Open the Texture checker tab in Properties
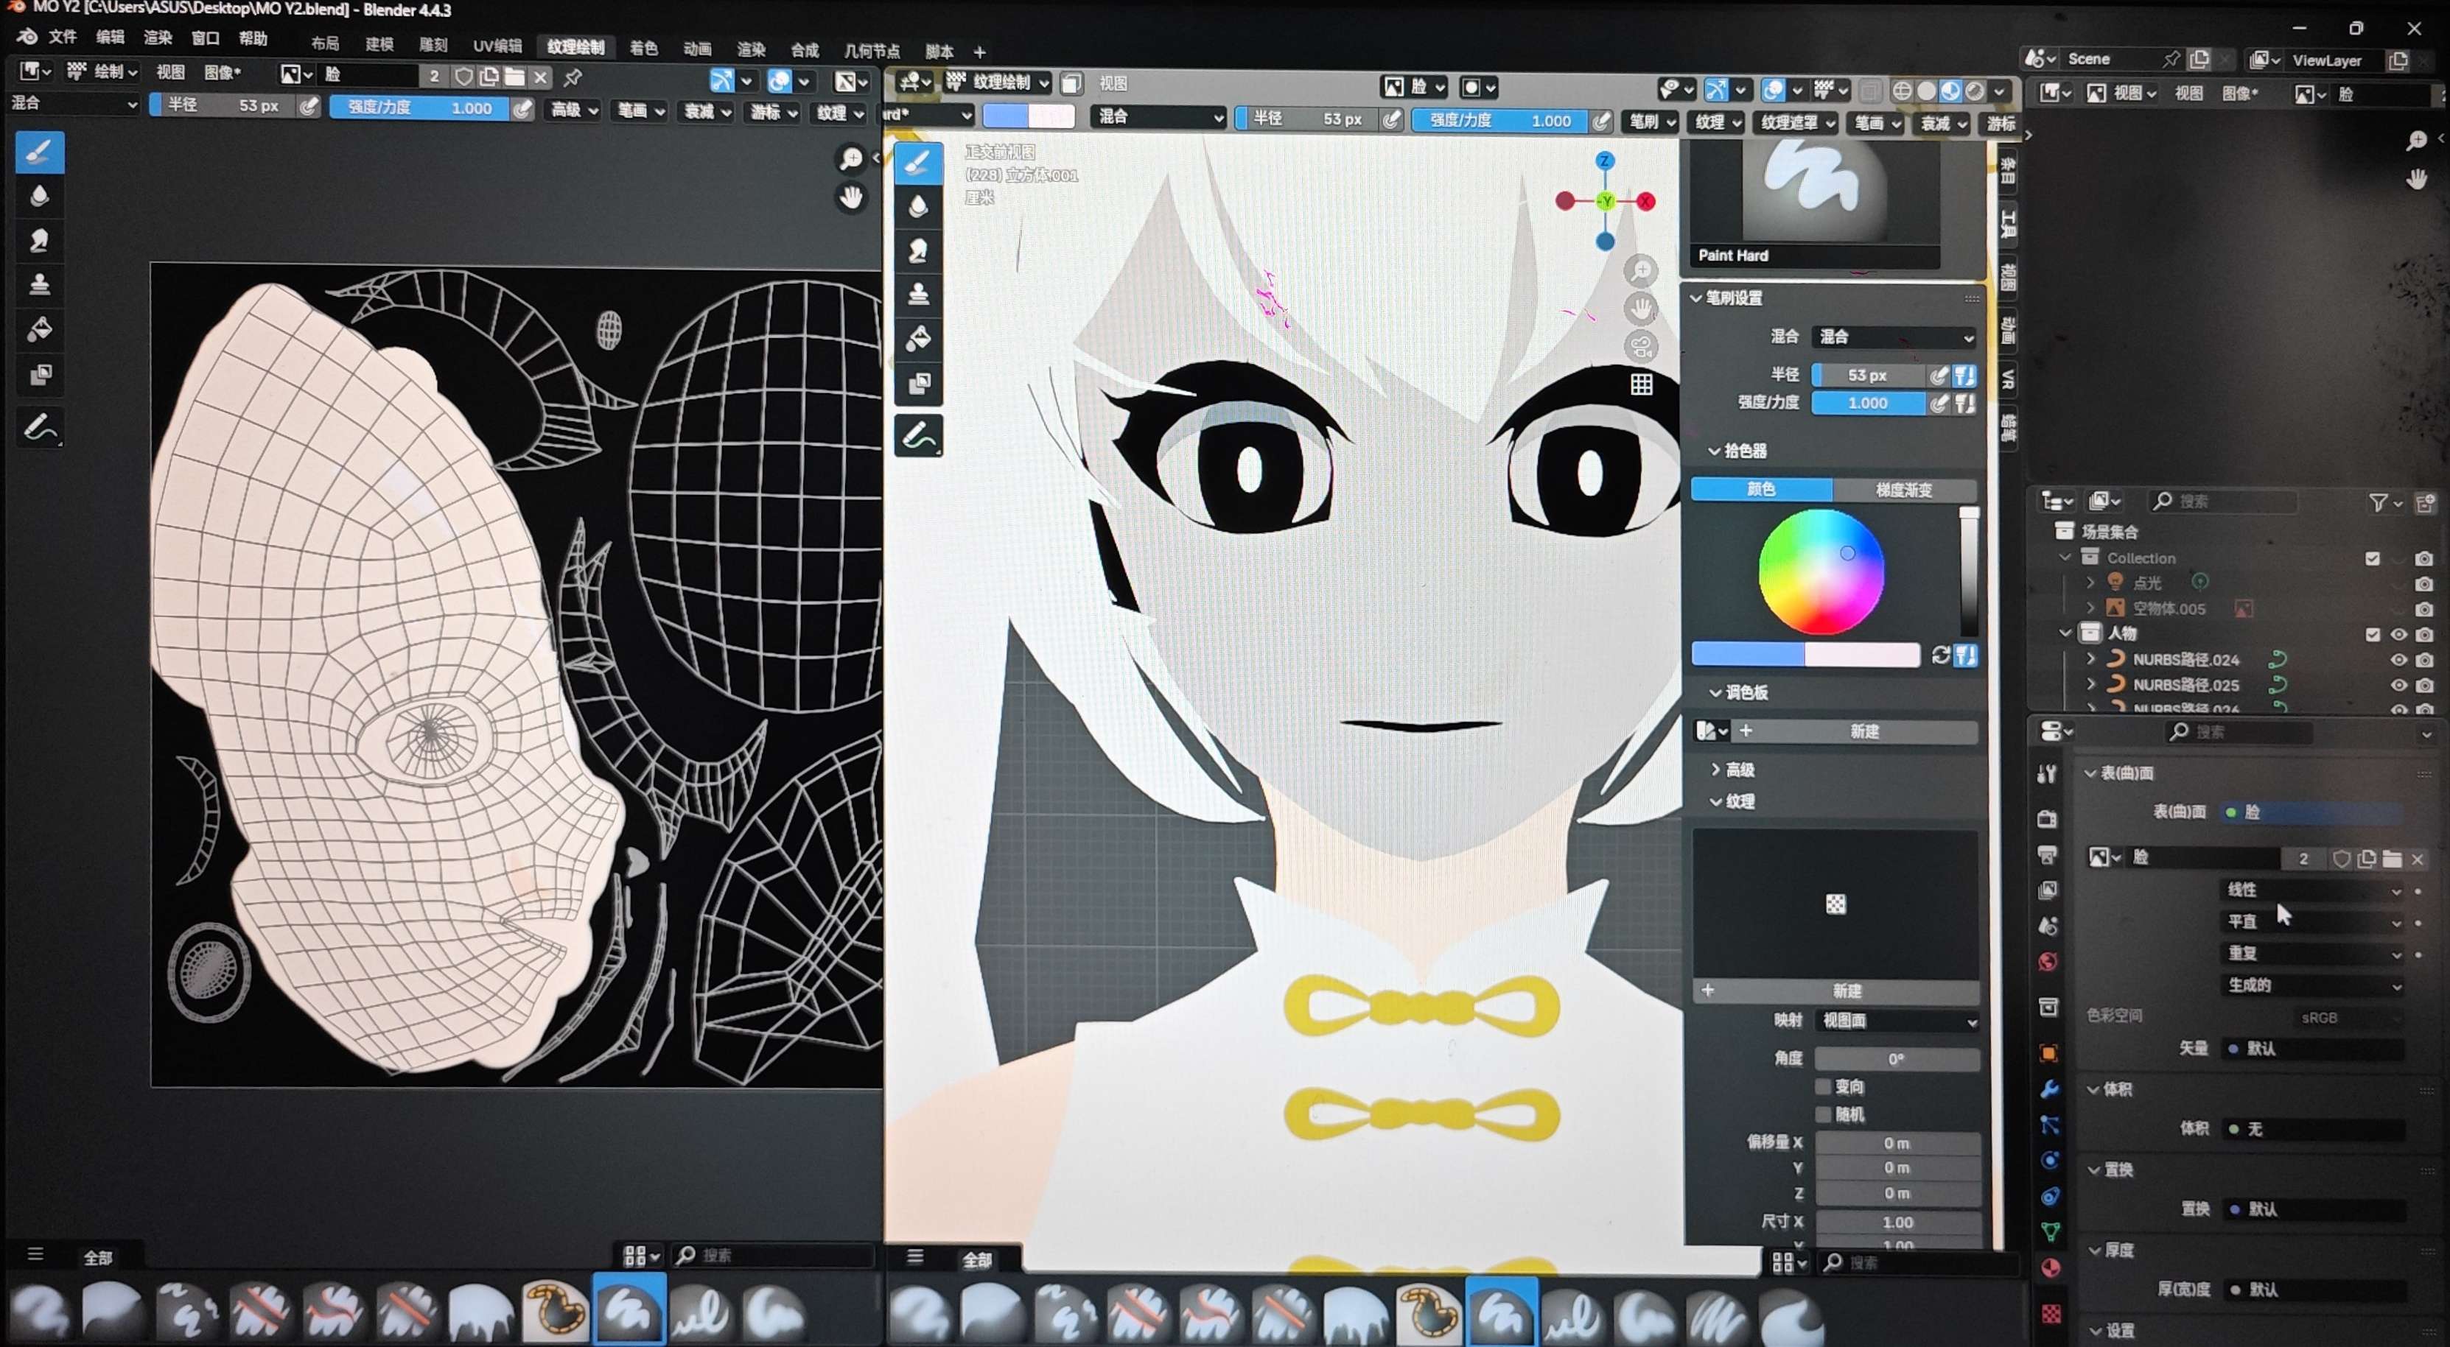Screen dimensions: 2450x1347 point(2051,1313)
